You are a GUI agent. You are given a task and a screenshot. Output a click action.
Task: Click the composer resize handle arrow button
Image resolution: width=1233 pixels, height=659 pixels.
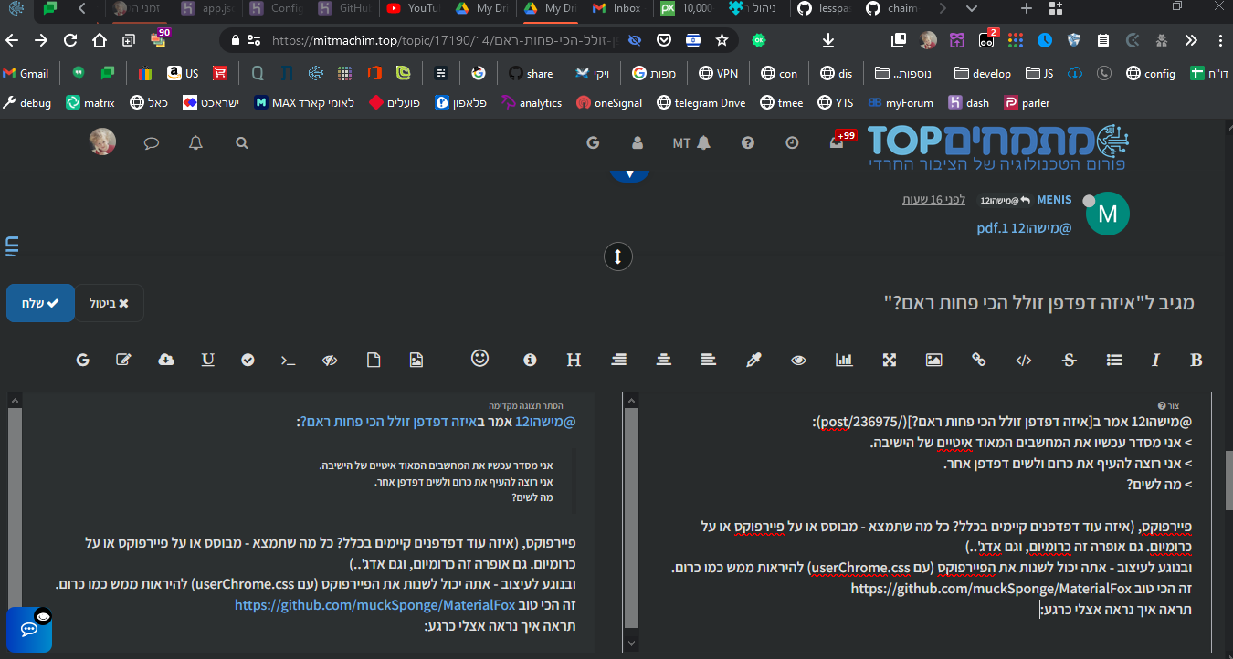pos(617,256)
